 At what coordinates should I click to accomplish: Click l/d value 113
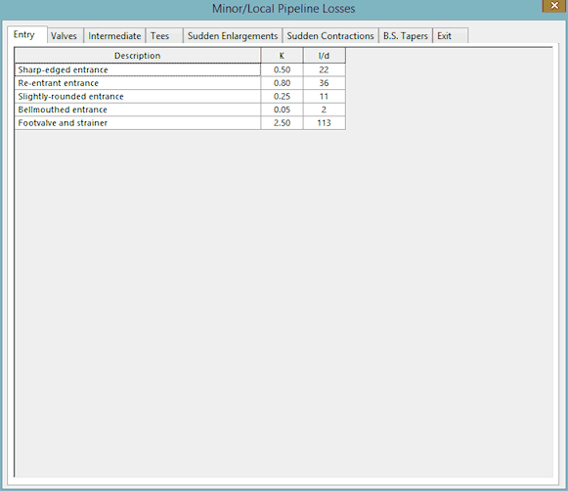[x=324, y=123]
